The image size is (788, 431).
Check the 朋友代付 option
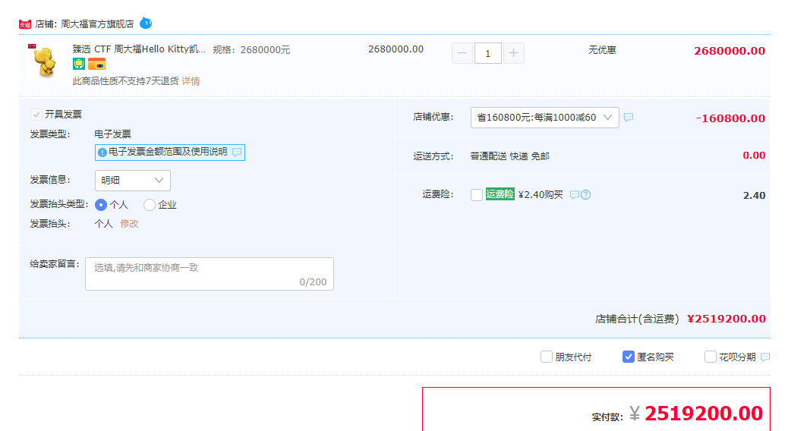pos(547,357)
